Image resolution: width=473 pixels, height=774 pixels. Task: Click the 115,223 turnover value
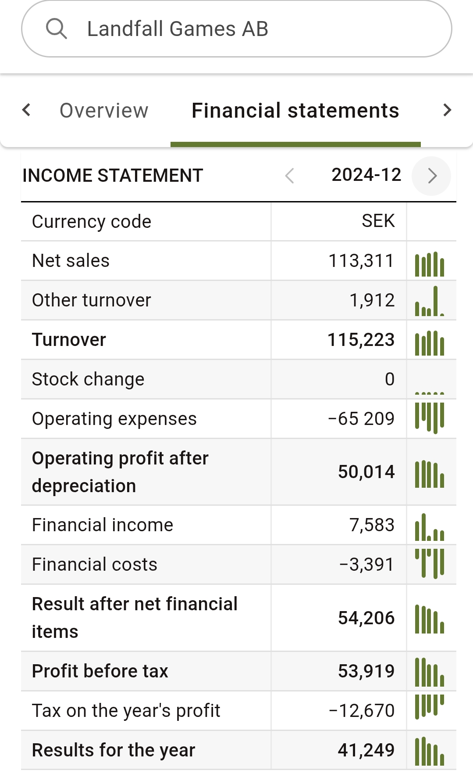pos(361,340)
